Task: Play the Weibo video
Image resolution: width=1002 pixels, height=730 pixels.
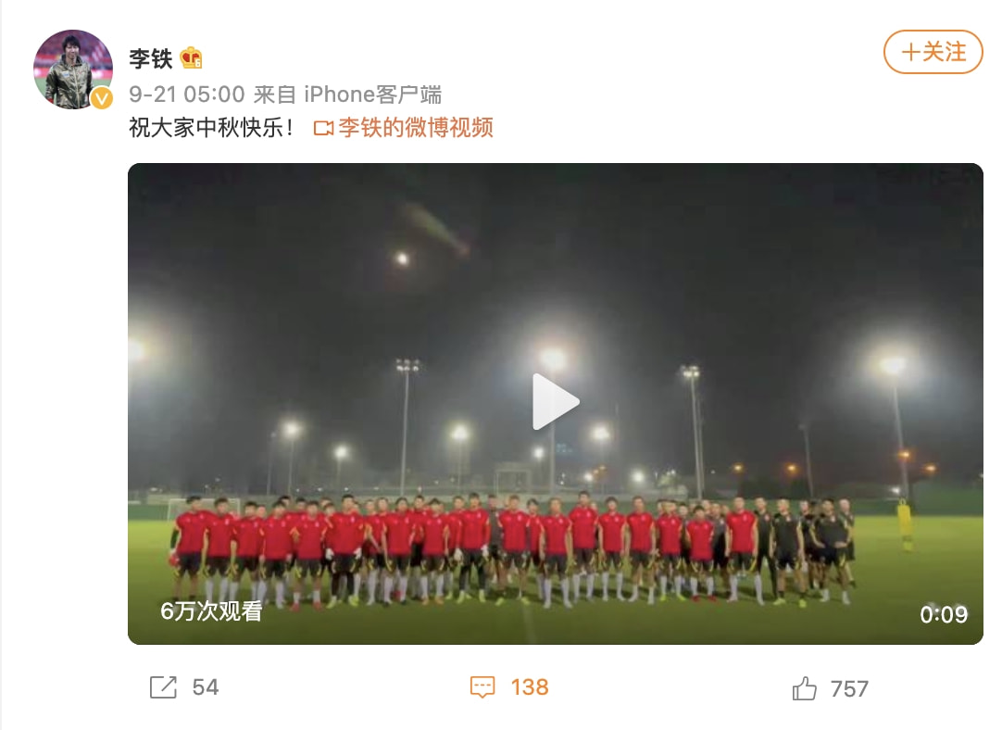Action: click(556, 401)
